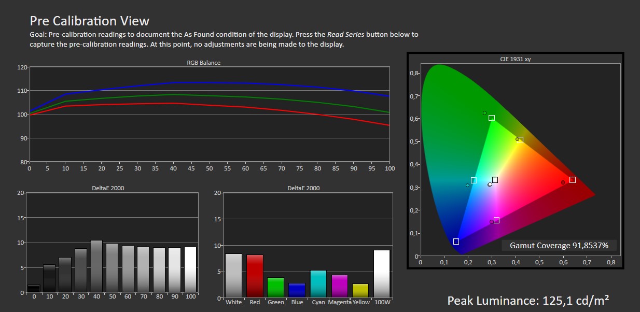Click the Peak Luminance 125,1 cd/m² readout
Image resolution: width=640 pixels, height=312 pixels.
528,301
